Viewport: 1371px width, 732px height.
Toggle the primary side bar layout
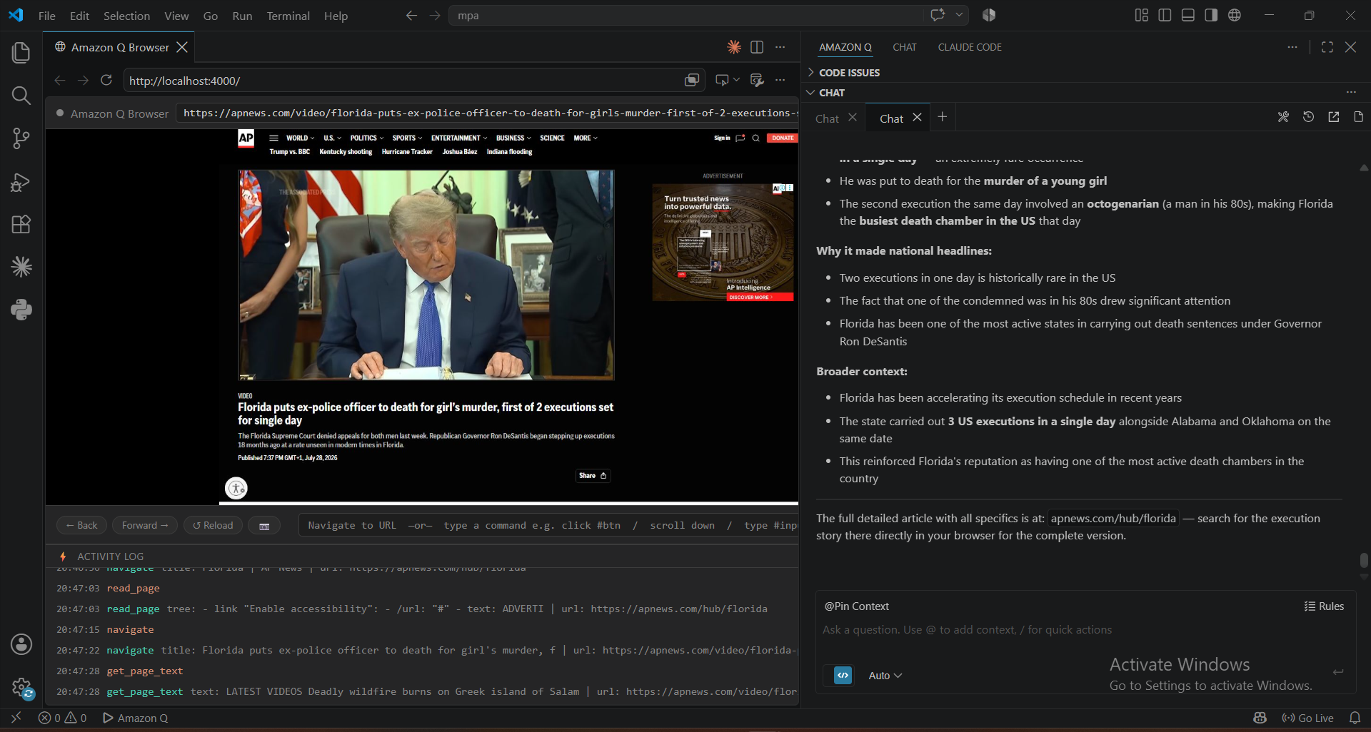(1165, 15)
